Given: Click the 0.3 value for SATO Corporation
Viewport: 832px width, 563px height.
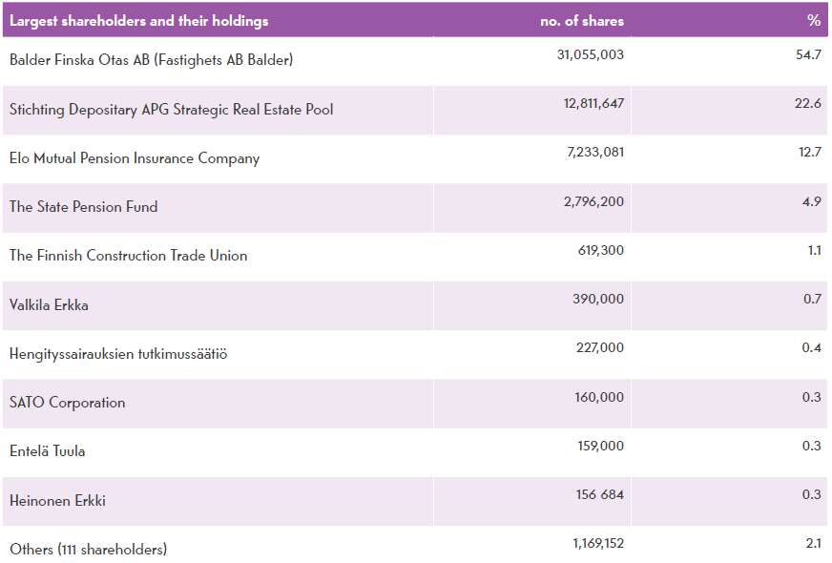Looking at the screenshot, I should tap(812, 397).
